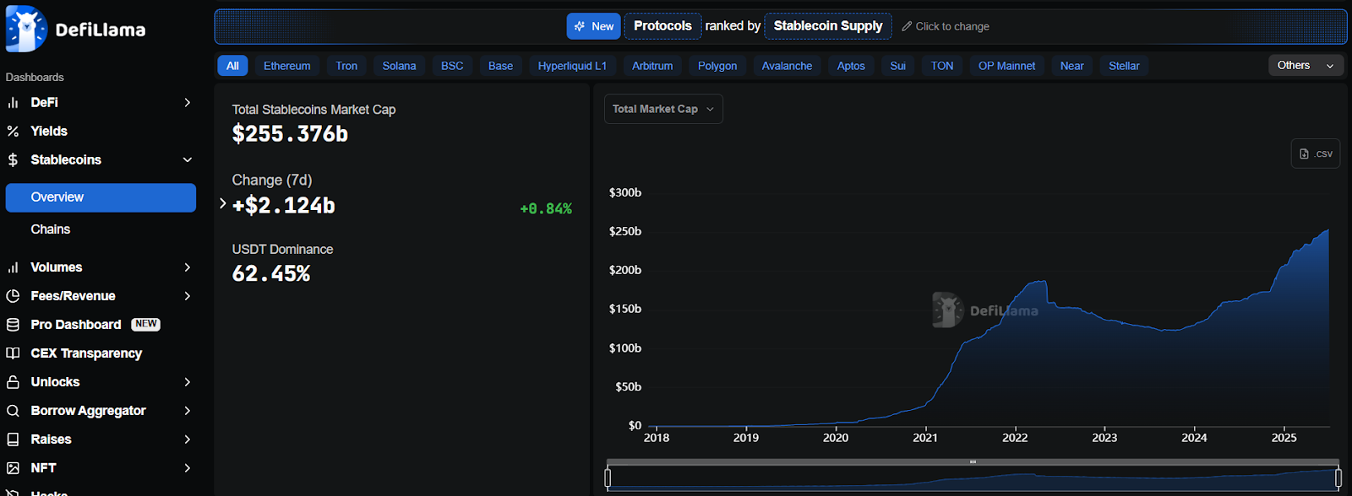Image resolution: width=1352 pixels, height=496 pixels.
Task: Open the Yields dashboard
Action: click(49, 132)
